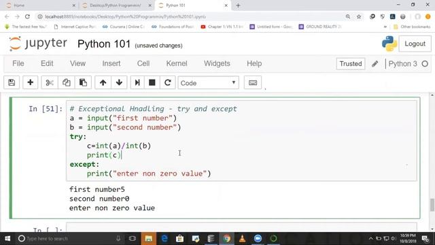The width and height of the screenshot is (435, 245).
Task: Click the Windows Start button
Action: [x=7, y=238]
